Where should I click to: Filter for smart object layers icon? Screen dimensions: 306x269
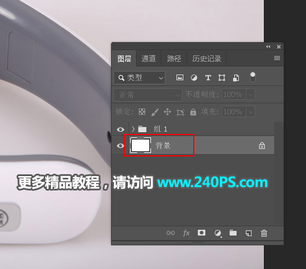[x=236, y=78]
